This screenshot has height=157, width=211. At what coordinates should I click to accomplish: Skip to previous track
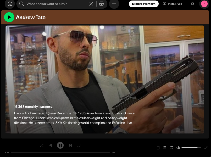click(x=50, y=145)
